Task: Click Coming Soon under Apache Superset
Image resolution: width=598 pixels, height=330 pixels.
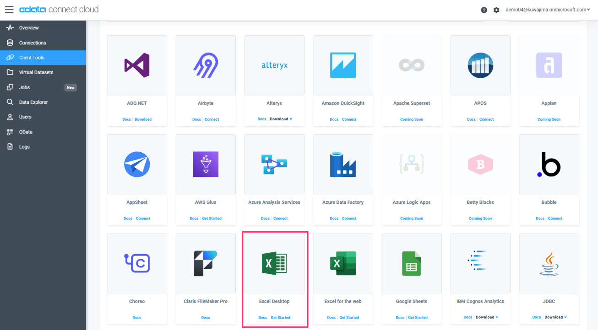Action: pos(412,119)
